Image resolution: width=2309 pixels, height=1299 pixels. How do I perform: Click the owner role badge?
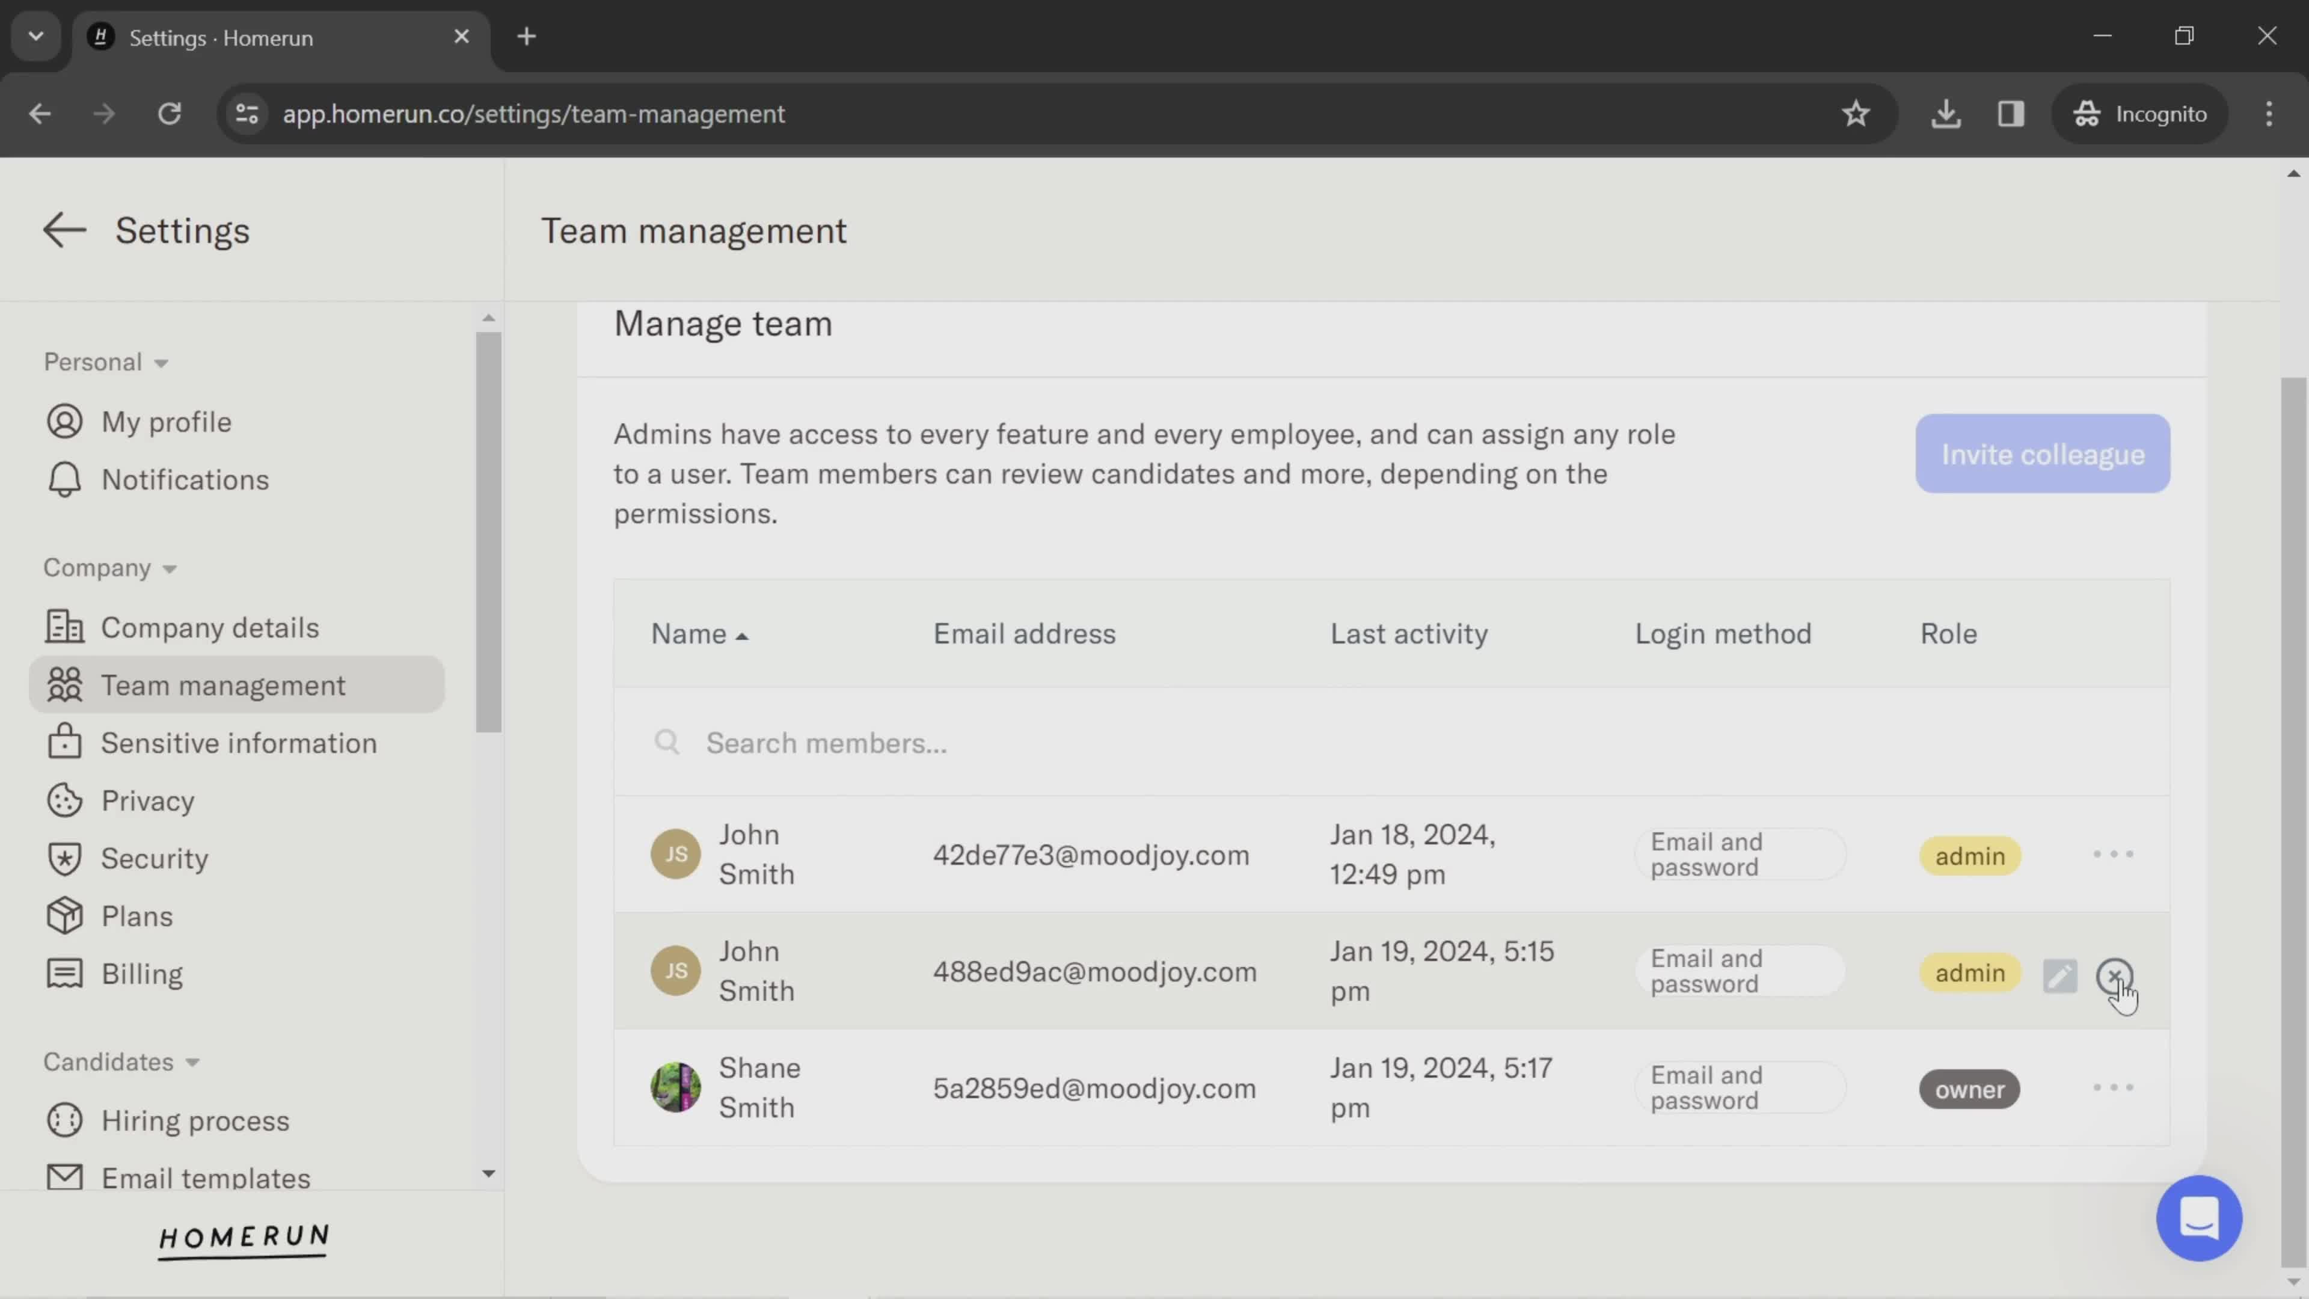pyautogui.click(x=1969, y=1089)
